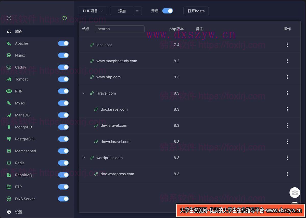Open the PHP项目 dropdown
Viewport: 306px width, 218px height.
[x=93, y=11]
